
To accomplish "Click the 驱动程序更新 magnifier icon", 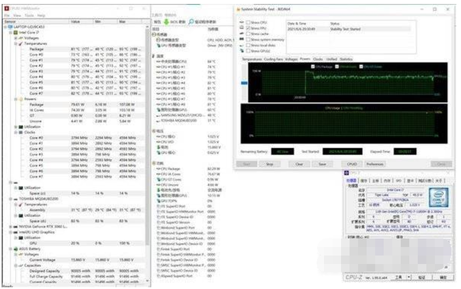I will pyautogui.click(x=192, y=22).
